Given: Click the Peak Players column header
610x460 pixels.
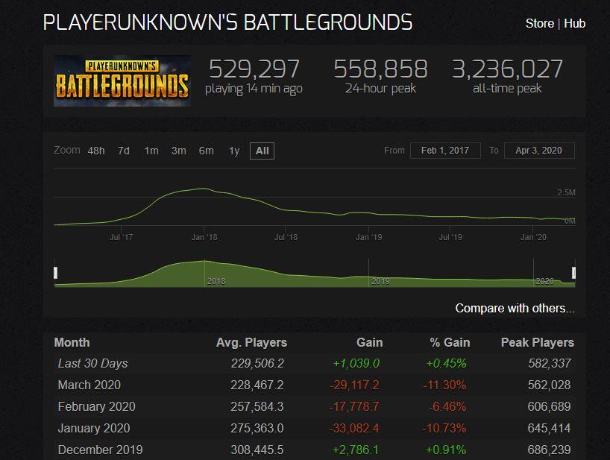Looking at the screenshot, I should coord(537,342).
